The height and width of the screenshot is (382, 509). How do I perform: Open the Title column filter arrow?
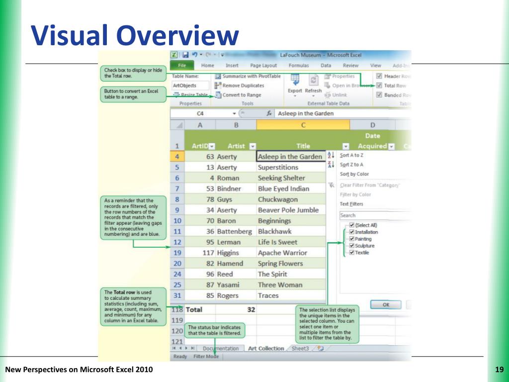pos(346,147)
